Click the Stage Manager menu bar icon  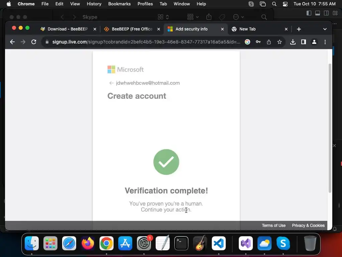click(x=263, y=4)
